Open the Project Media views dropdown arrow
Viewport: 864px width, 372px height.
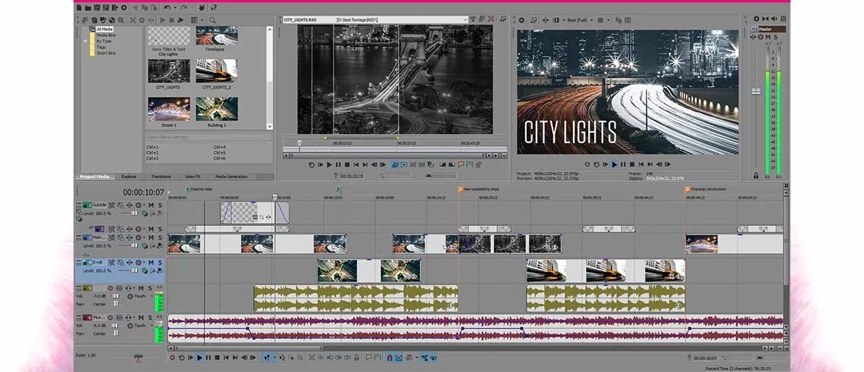202,20
